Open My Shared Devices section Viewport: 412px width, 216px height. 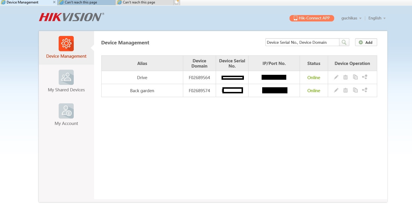tap(66, 81)
